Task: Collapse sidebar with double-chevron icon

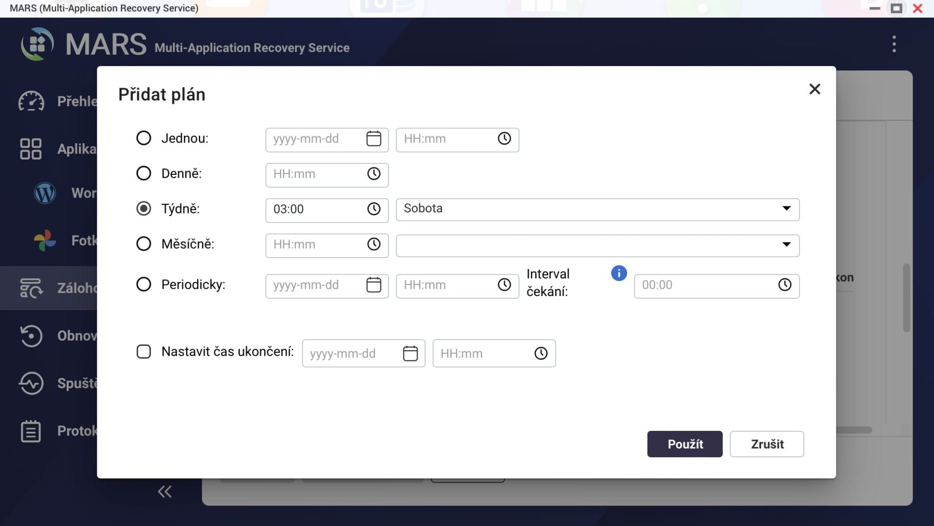Action: pyautogui.click(x=165, y=491)
